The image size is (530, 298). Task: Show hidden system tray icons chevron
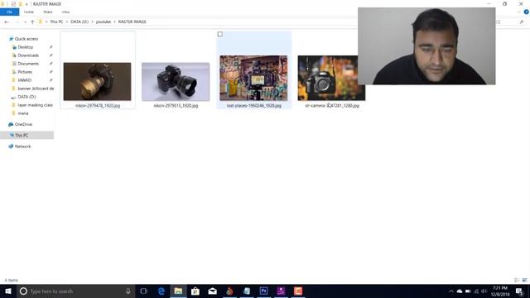coord(450,291)
